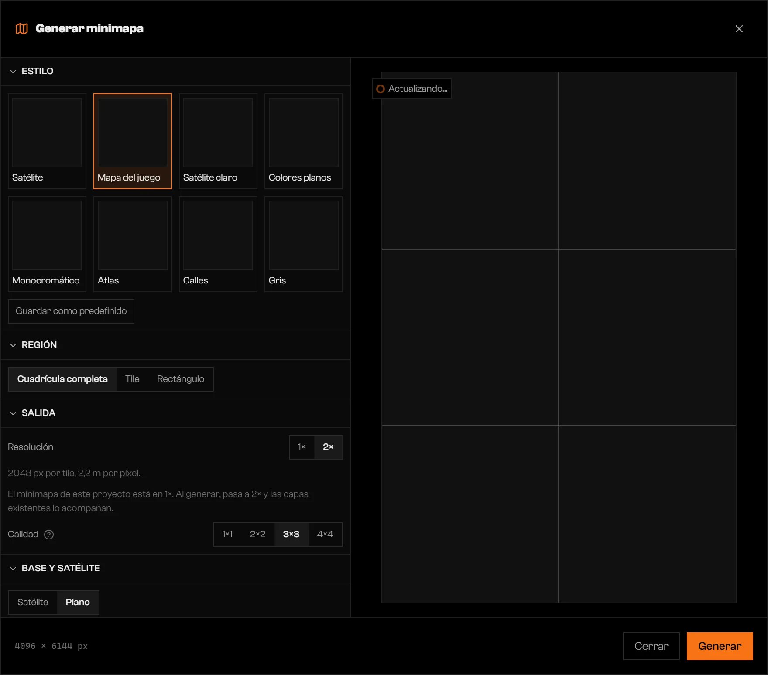768x675 pixels.
Task: Set resolution to 2×
Action: click(328, 447)
